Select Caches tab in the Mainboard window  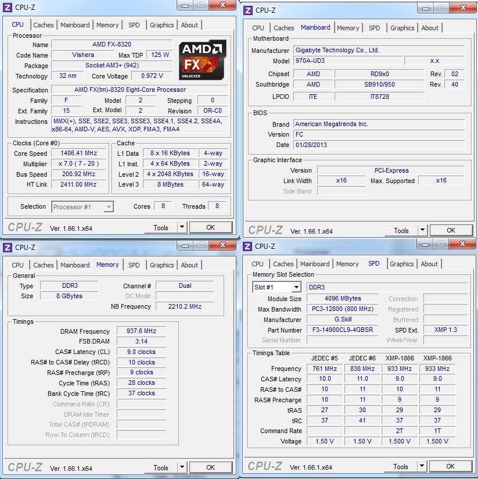point(284,28)
